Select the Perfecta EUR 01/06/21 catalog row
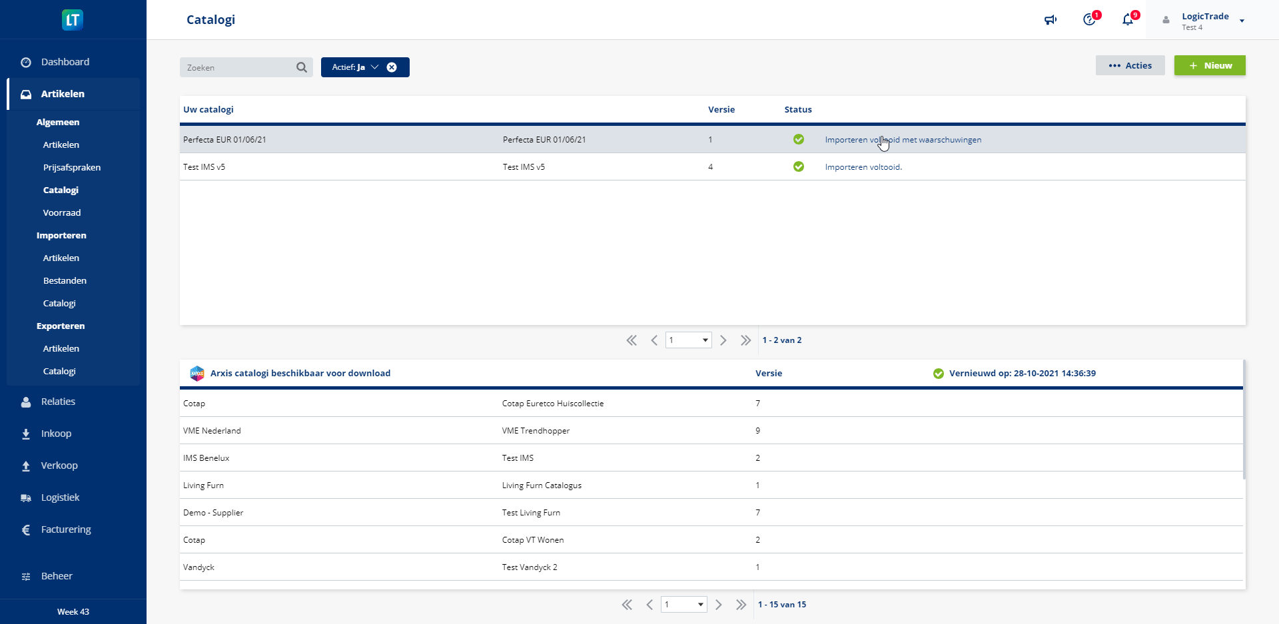 coord(712,139)
